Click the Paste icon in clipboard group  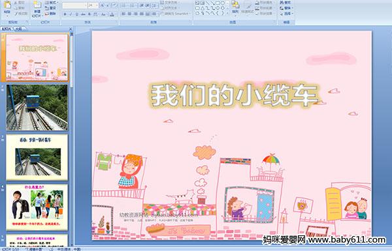click(7, 7)
